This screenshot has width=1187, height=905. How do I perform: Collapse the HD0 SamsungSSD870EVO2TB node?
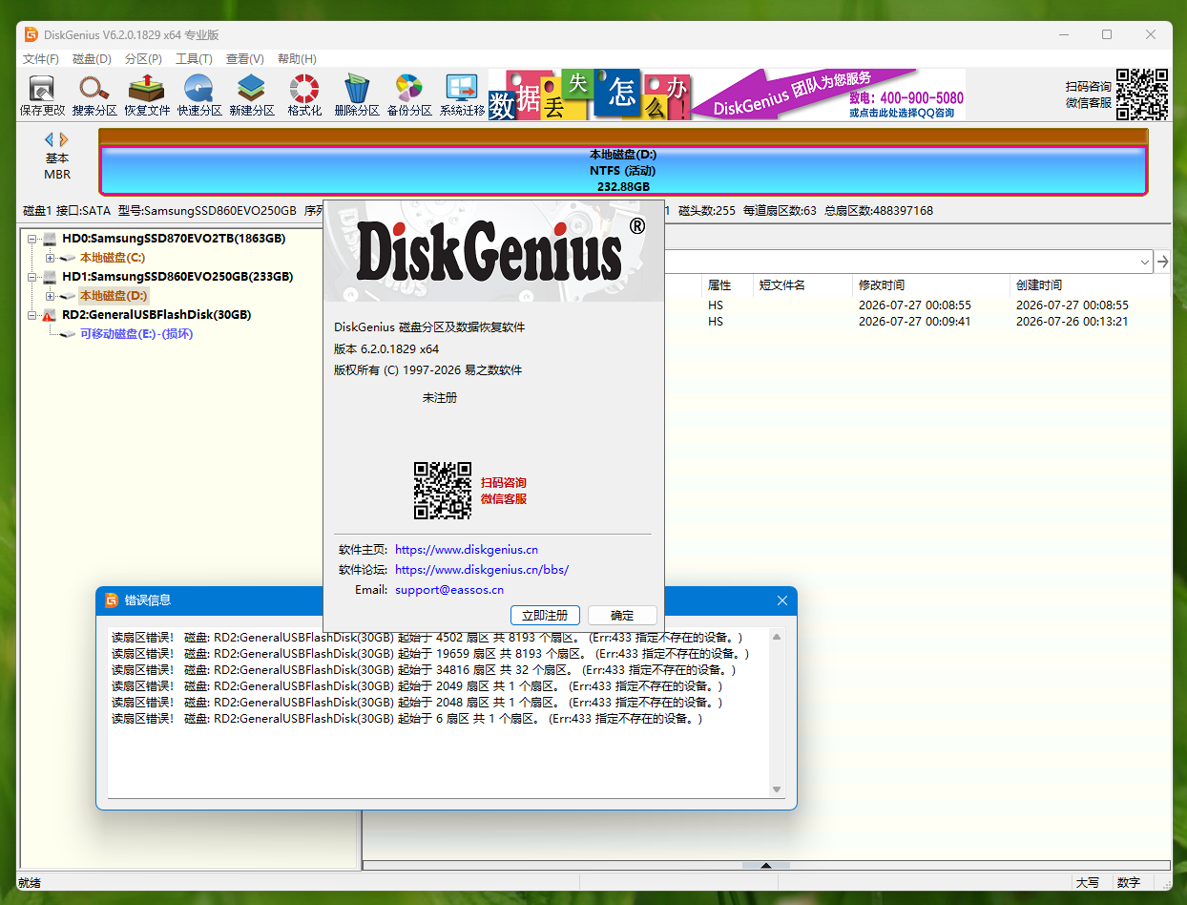coord(31,239)
